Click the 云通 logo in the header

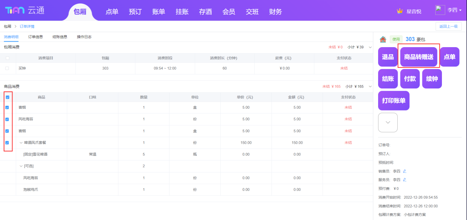(x=25, y=10)
